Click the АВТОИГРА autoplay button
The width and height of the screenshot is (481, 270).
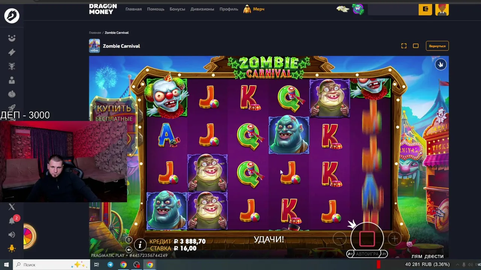pyautogui.click(x=367, y=254)
